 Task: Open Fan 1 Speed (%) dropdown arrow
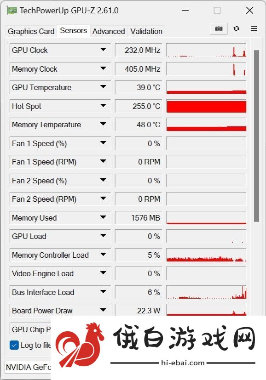tap(103, 143)
